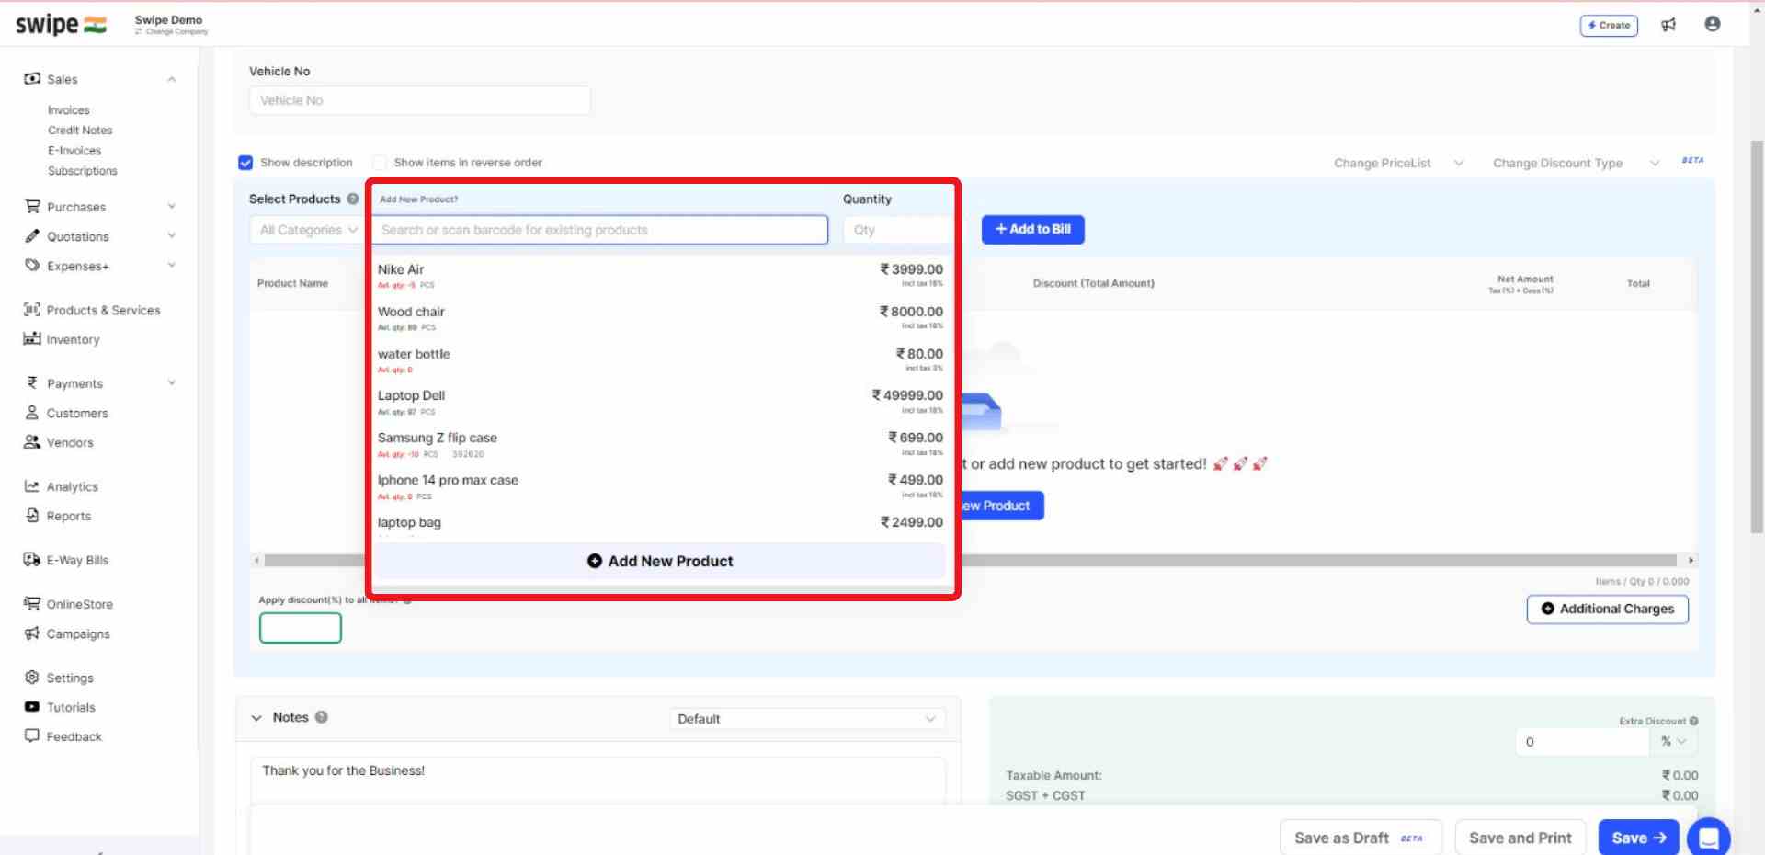1765x855 pixels.
Task: Select Wood chair from product list
Action: 660,318
